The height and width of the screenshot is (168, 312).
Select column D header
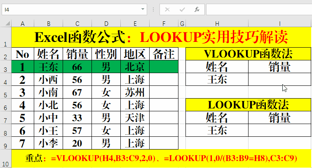[106, 24]
